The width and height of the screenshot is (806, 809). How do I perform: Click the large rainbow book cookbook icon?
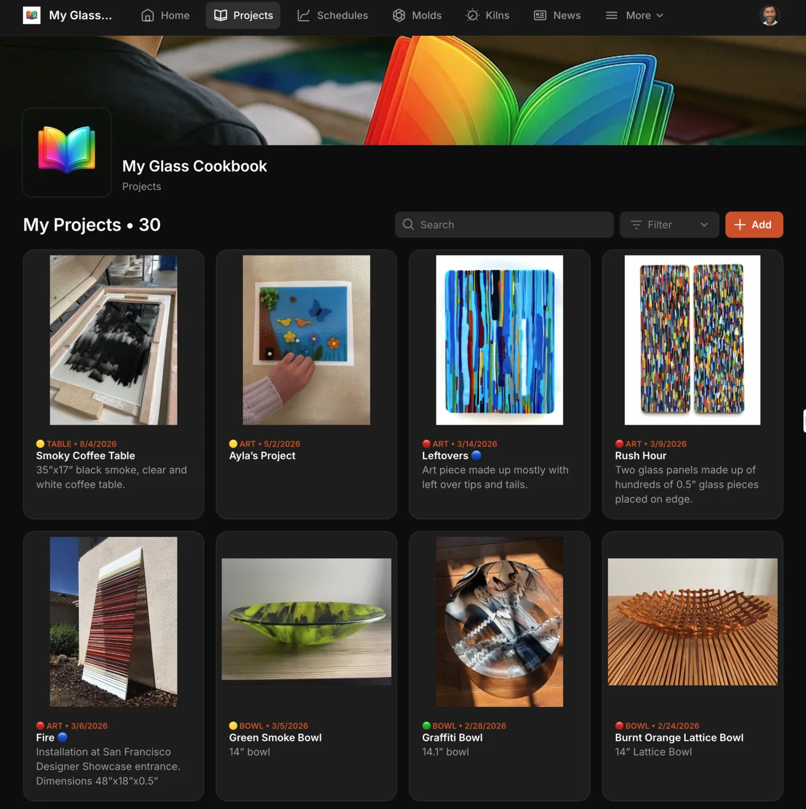pyautogui.click(x=67, y=152)
